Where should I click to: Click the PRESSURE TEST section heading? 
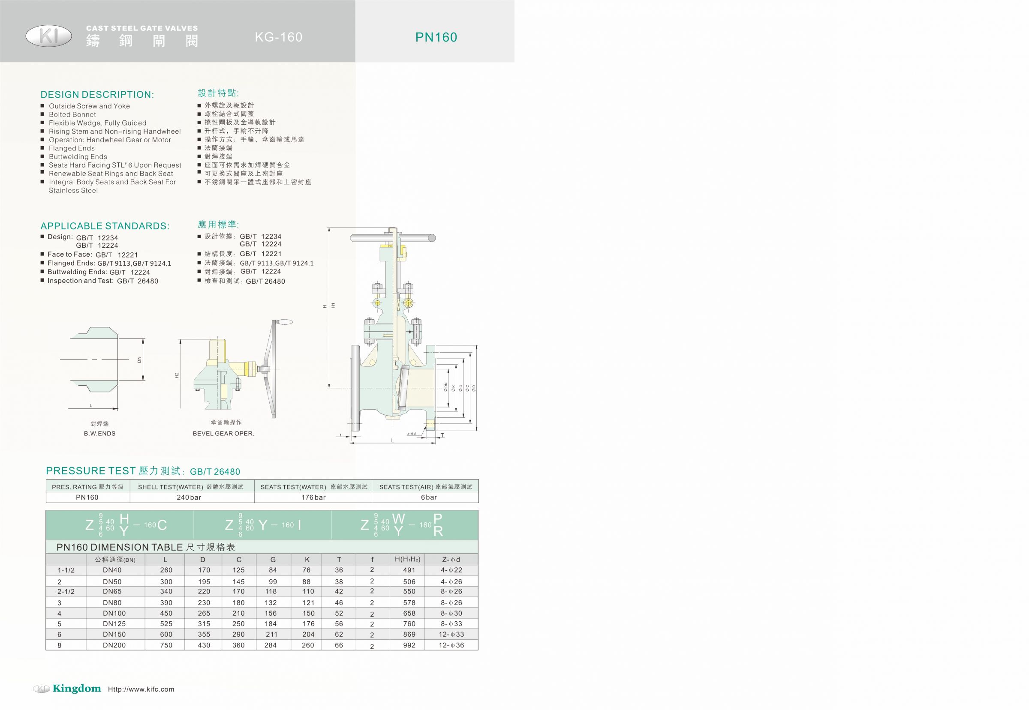pyautogui.click(x=143, y=471)
